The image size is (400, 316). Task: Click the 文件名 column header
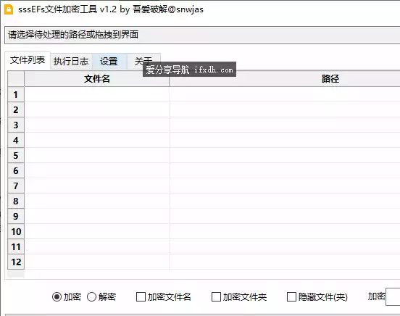click(x=96, y=78)
